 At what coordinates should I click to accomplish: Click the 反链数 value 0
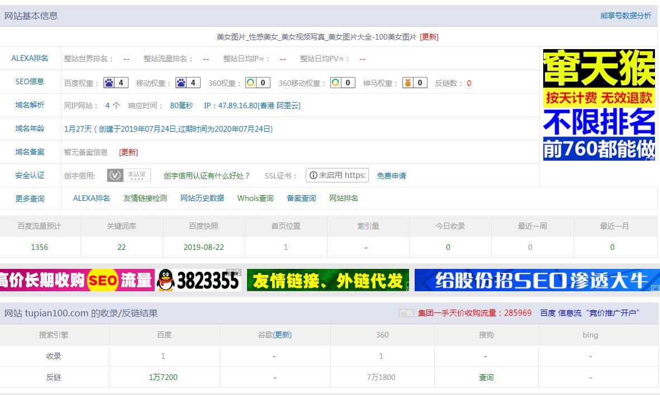[x=469, y=83]
